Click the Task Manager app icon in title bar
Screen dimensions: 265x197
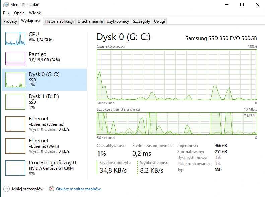[x=6, y=5]
